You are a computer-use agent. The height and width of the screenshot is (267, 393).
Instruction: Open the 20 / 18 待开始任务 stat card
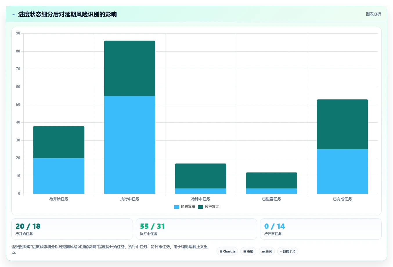(x=72, y=229)
